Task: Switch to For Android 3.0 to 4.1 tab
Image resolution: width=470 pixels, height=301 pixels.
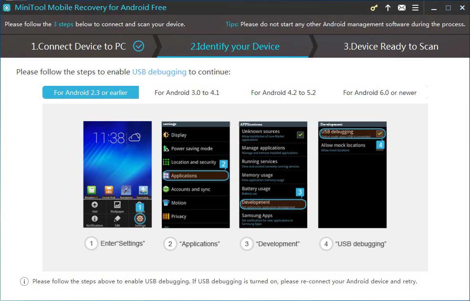Action: click(x=187, y=93)
